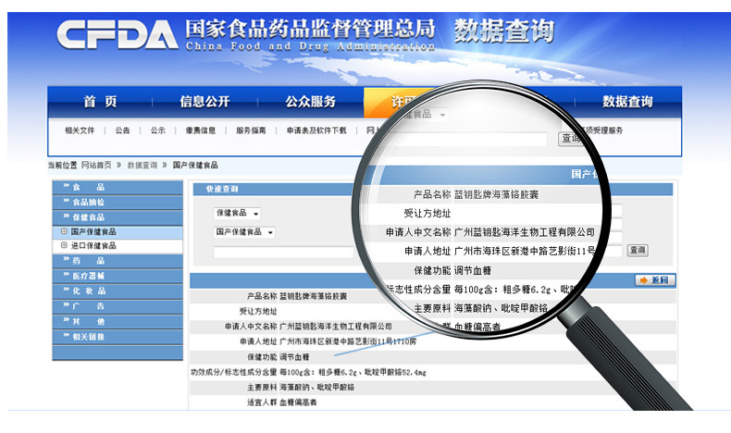The height and width of the screenshot is (433, 731).
Task: Click applicant address 广州市海珠区新港中路 in the table
Action: pos(348,341)
